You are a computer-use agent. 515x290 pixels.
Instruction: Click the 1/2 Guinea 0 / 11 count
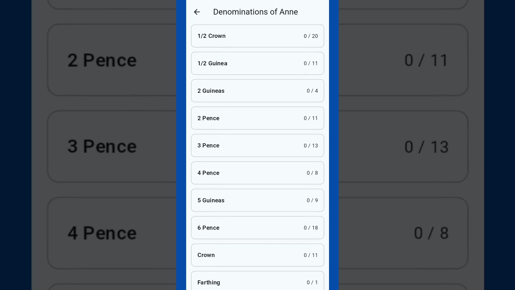tap(311, 64)
